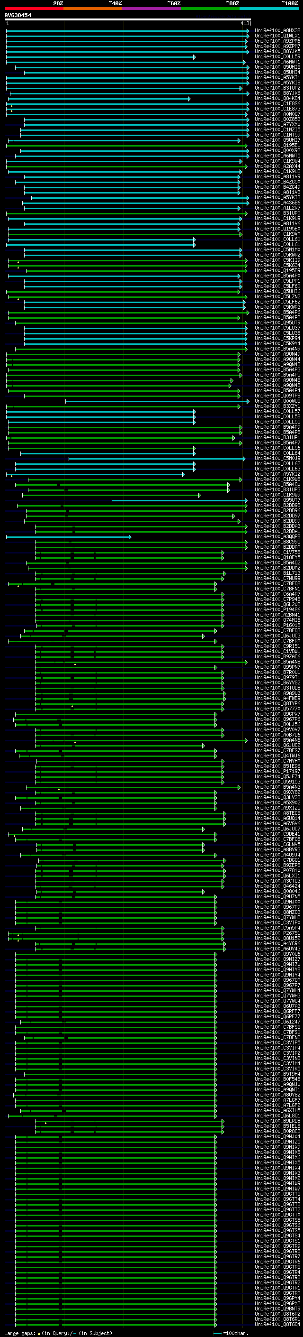
Task: Select hit label UniRef100_A7YXX0
Action: click(277, 125)
